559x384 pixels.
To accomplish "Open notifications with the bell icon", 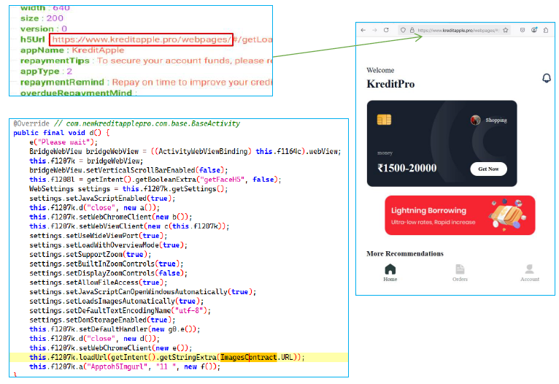I will [547, 78].
